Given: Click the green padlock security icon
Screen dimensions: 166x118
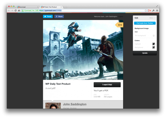Looking at the screenshot, I should tap(23, 10).
